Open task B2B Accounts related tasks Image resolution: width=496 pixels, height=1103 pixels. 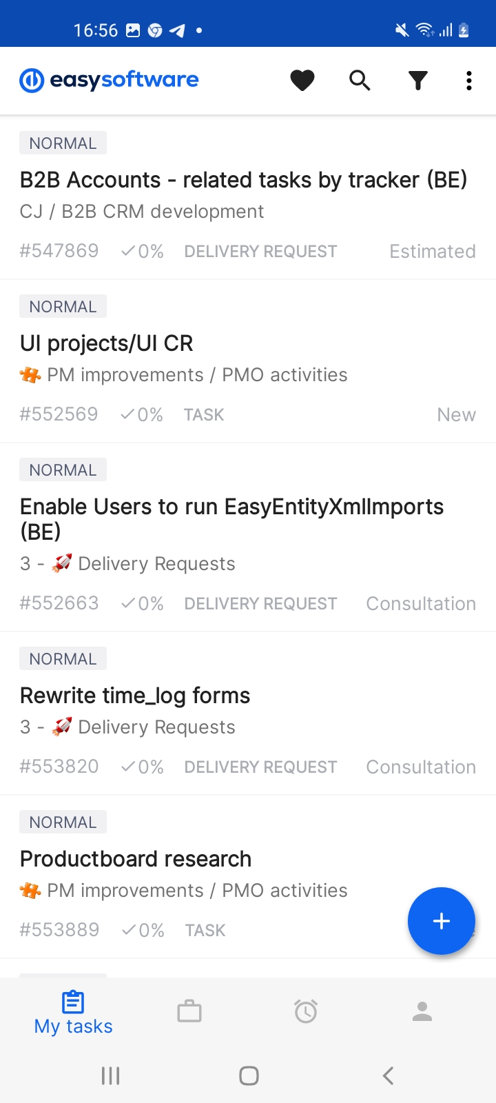pos(243,180)
